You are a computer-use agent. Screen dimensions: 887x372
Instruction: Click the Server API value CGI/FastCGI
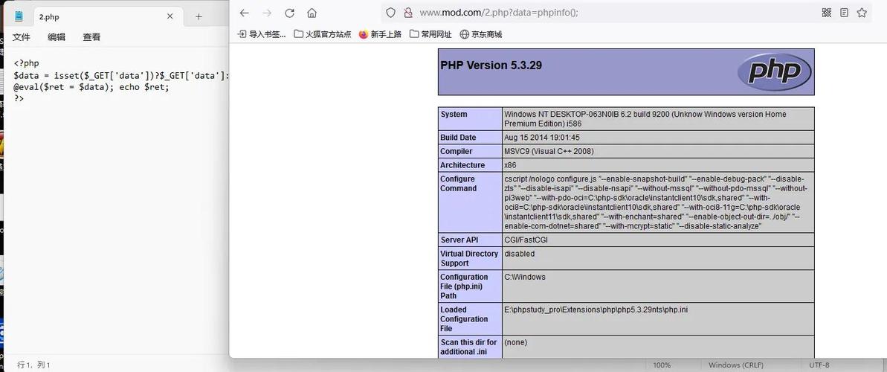coord(526,240)
